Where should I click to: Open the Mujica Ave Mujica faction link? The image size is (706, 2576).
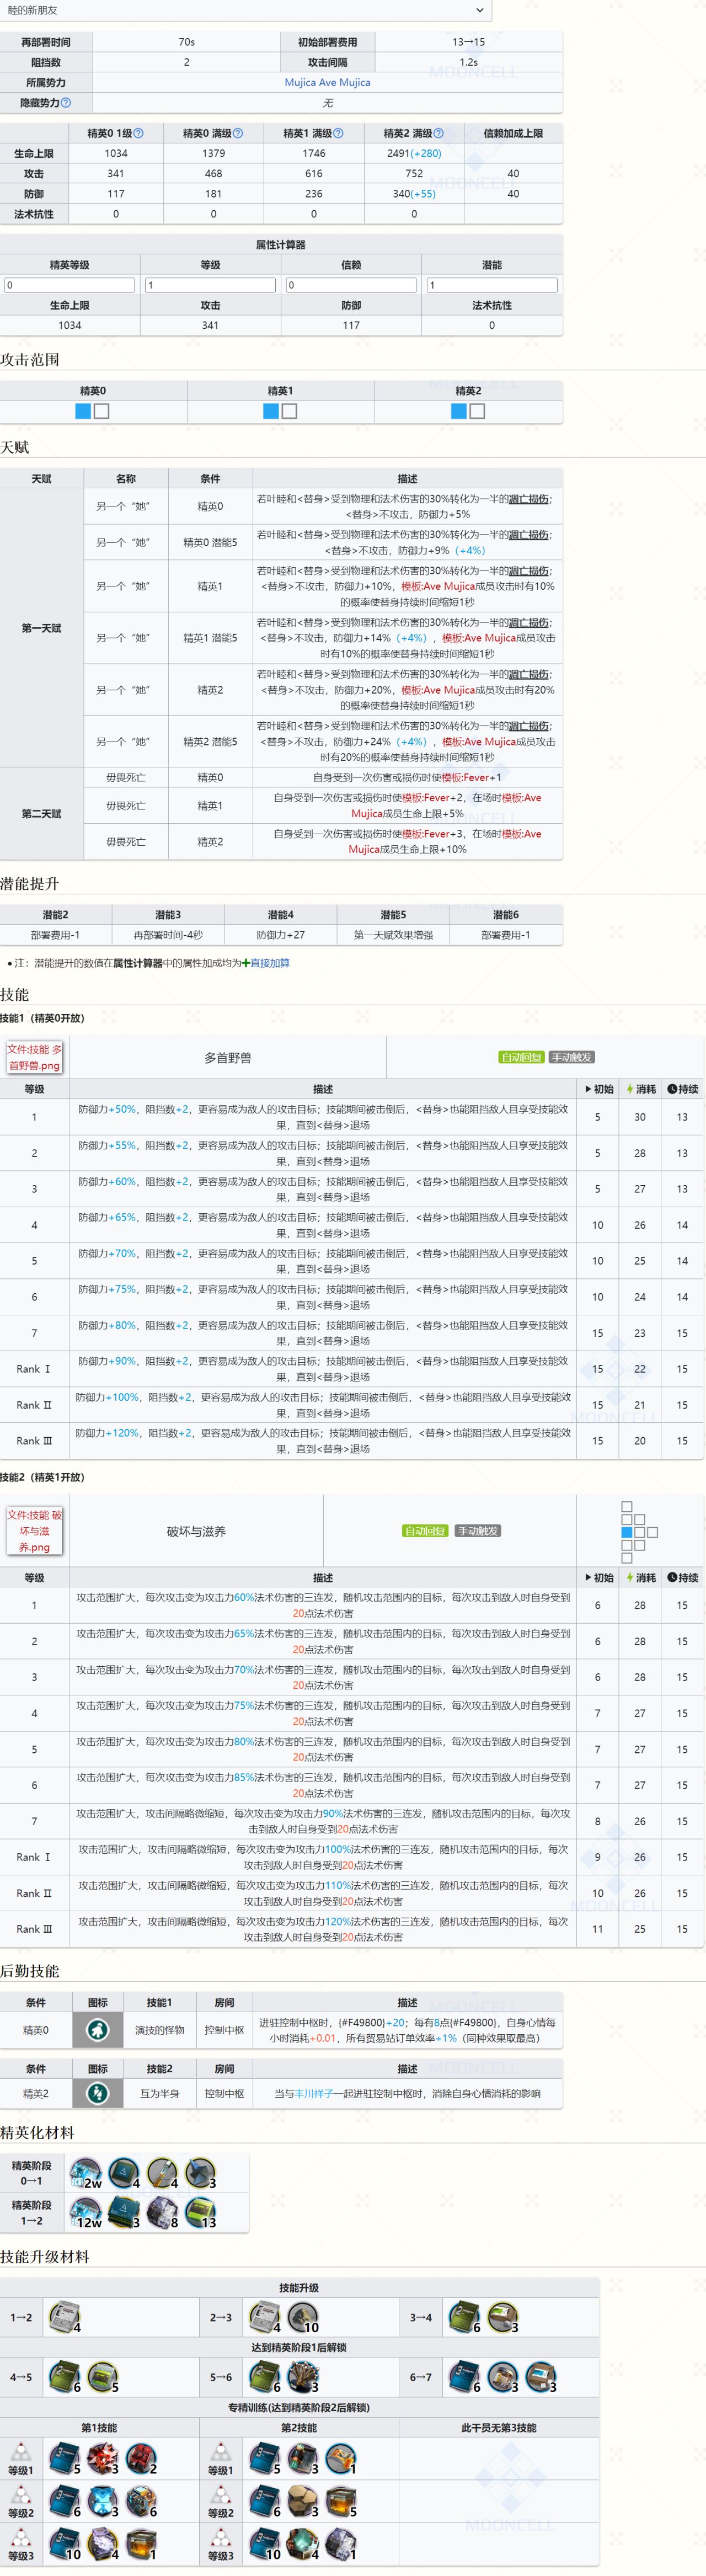327,83
